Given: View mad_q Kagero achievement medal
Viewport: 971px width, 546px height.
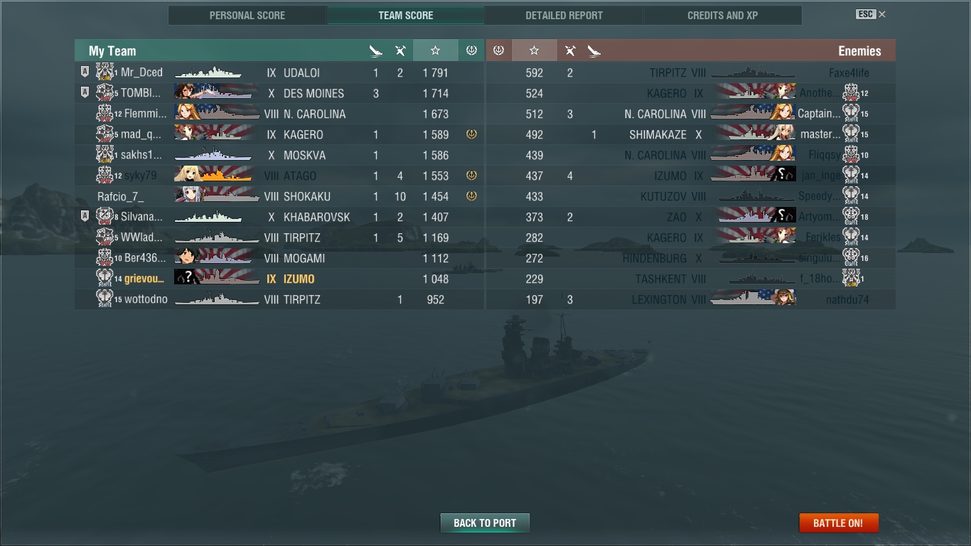Looking at the screenshot, I should click(x=471, y=134).
